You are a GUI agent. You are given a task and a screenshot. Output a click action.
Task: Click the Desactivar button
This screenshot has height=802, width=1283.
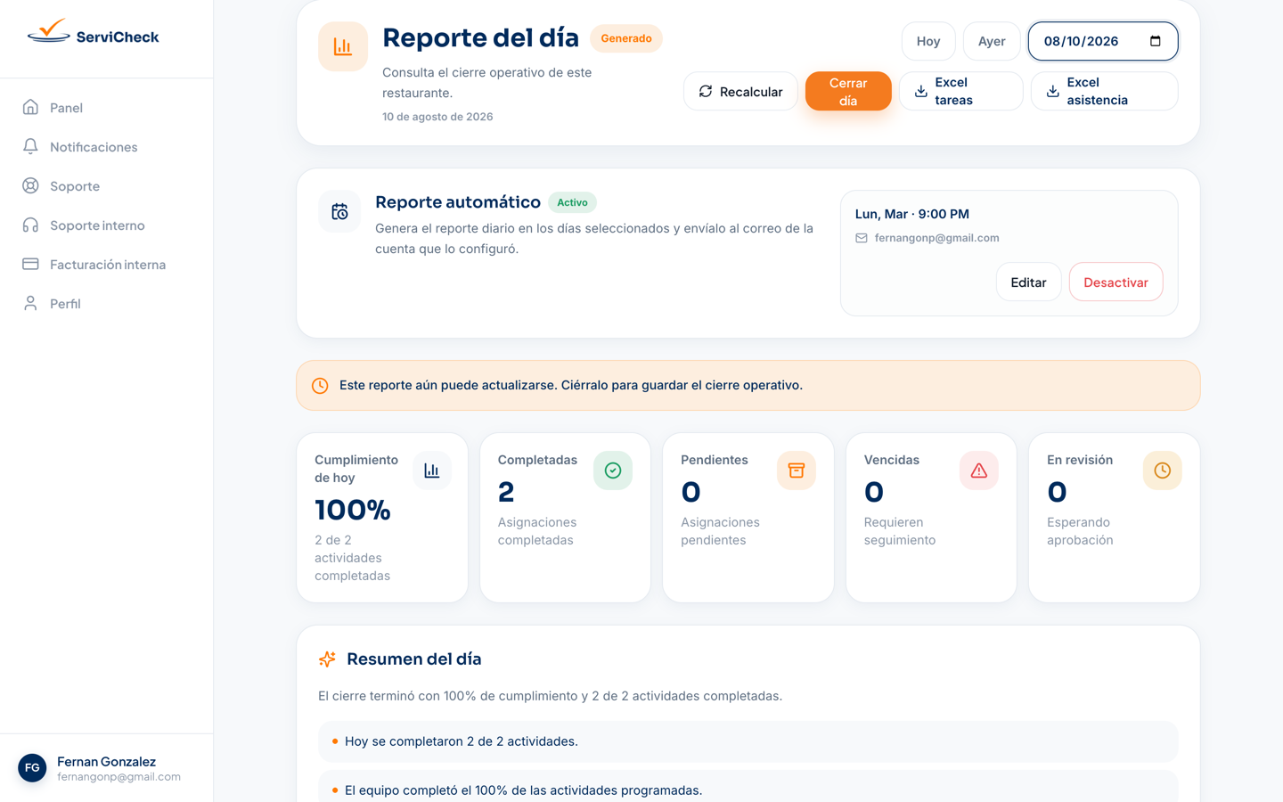point(1115,282)
